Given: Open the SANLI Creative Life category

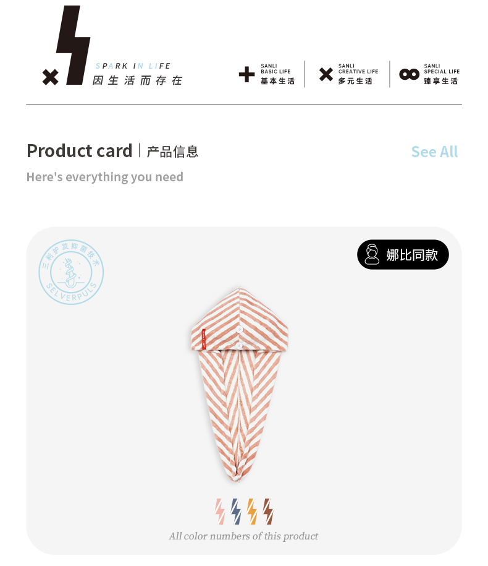Looking at the screenshot, I should tap(358, 75).
